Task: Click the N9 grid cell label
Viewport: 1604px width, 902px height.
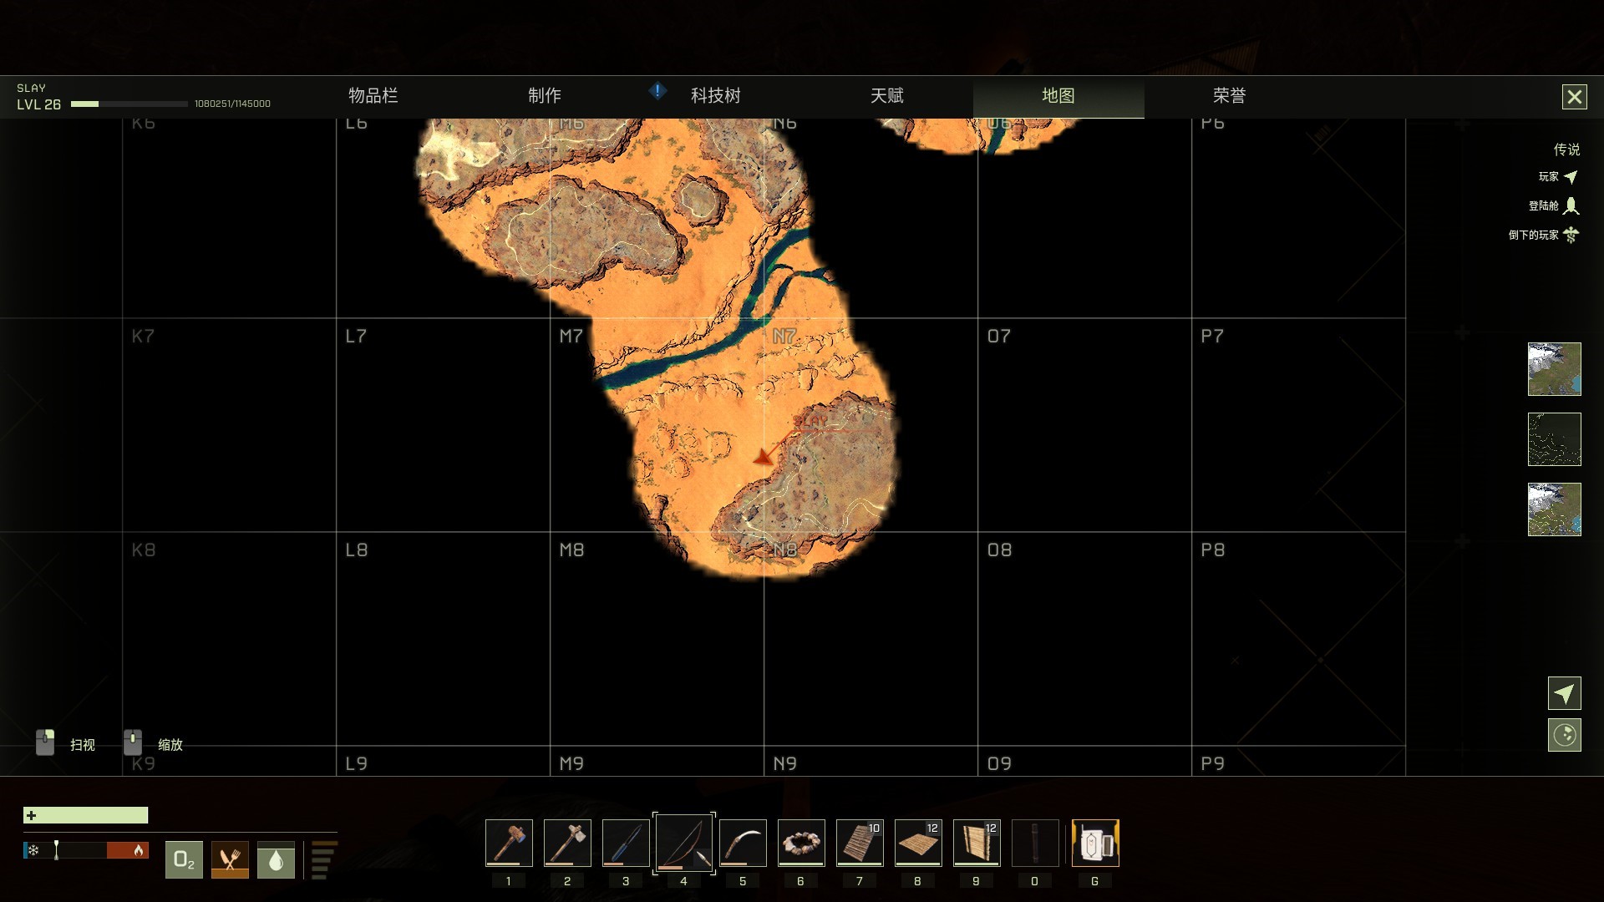Action: click(x=785, y=763)
